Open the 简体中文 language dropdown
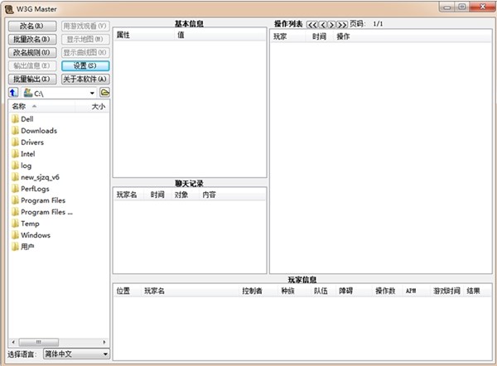 [76, 354]
